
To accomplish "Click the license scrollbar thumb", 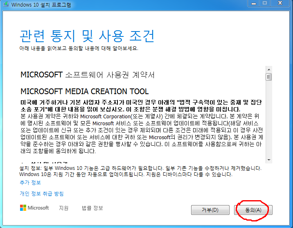I will (x=269, y=77).
